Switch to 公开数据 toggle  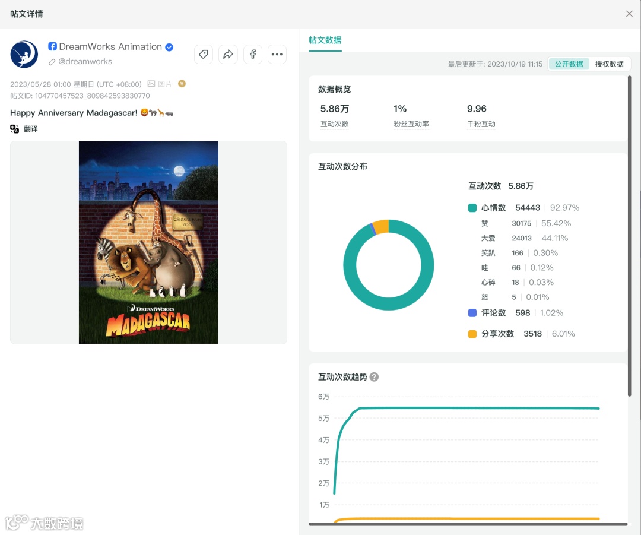click(569, 64)
